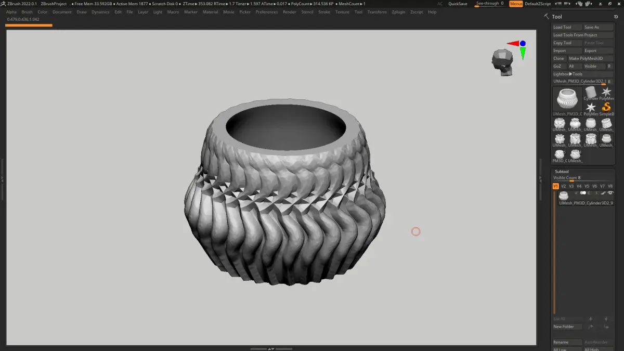Open the Alpha menu

11,12
